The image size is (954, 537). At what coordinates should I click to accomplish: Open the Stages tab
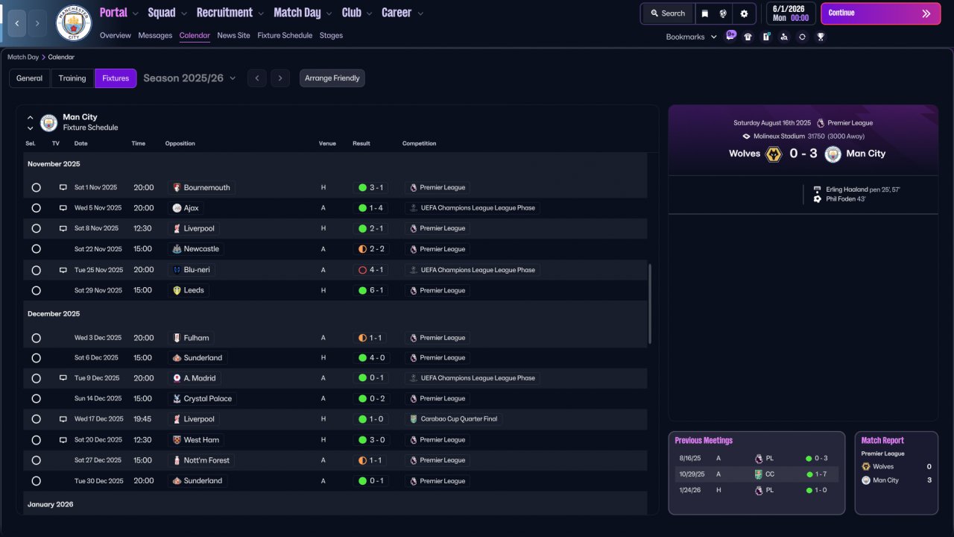(x=331, y=35)
